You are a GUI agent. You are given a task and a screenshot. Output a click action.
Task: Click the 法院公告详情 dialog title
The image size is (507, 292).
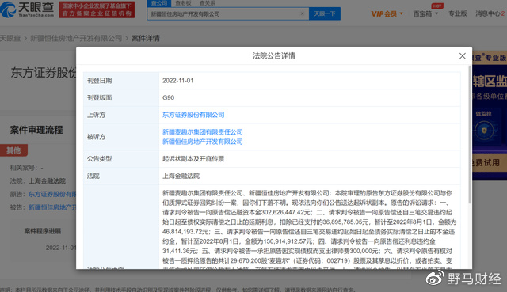click(x=274, y=55)
